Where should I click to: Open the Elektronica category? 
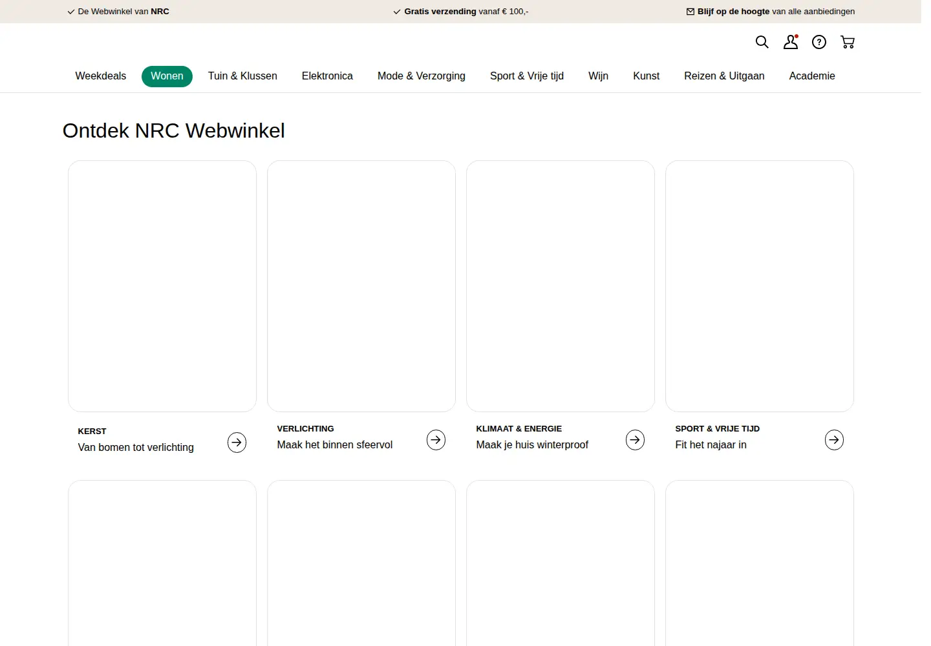tap(327, 76)
